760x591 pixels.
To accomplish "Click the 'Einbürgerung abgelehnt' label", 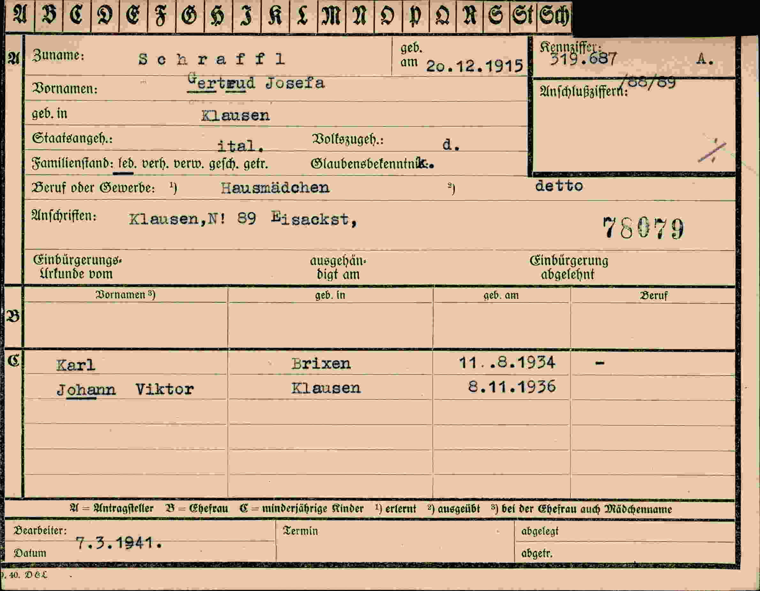I will pos(569,267).
